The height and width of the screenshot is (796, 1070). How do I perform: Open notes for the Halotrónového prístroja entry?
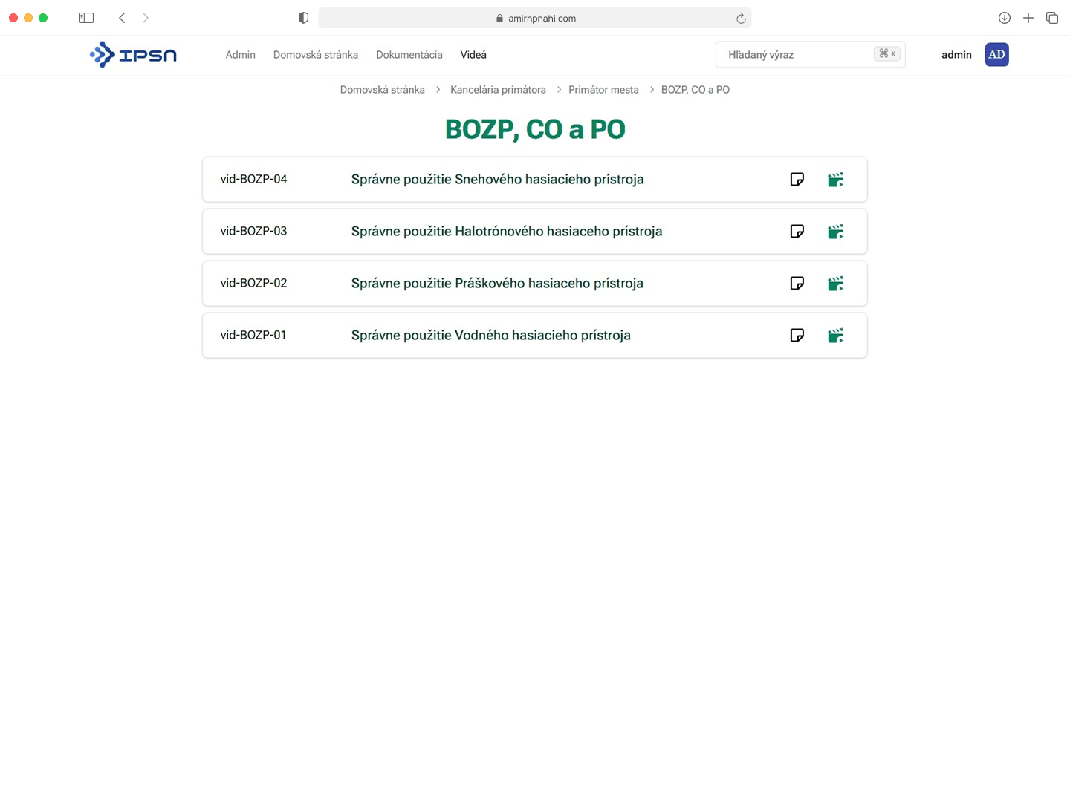click(x=797, y=231)
